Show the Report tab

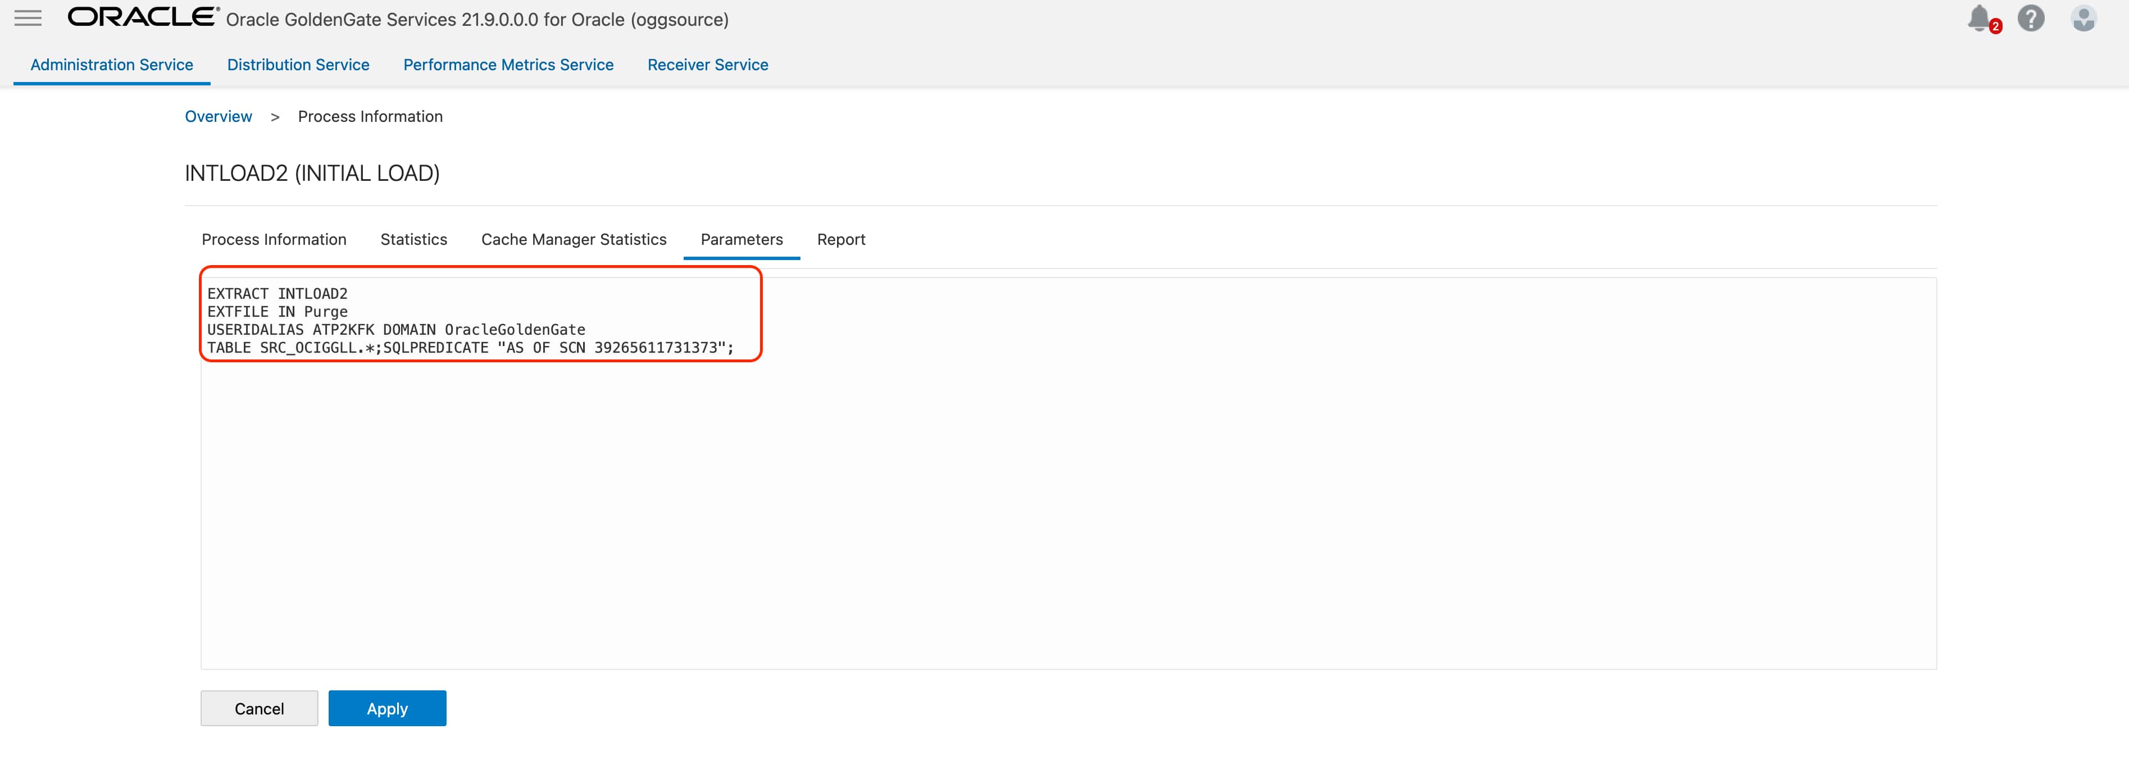click(840, 240)
